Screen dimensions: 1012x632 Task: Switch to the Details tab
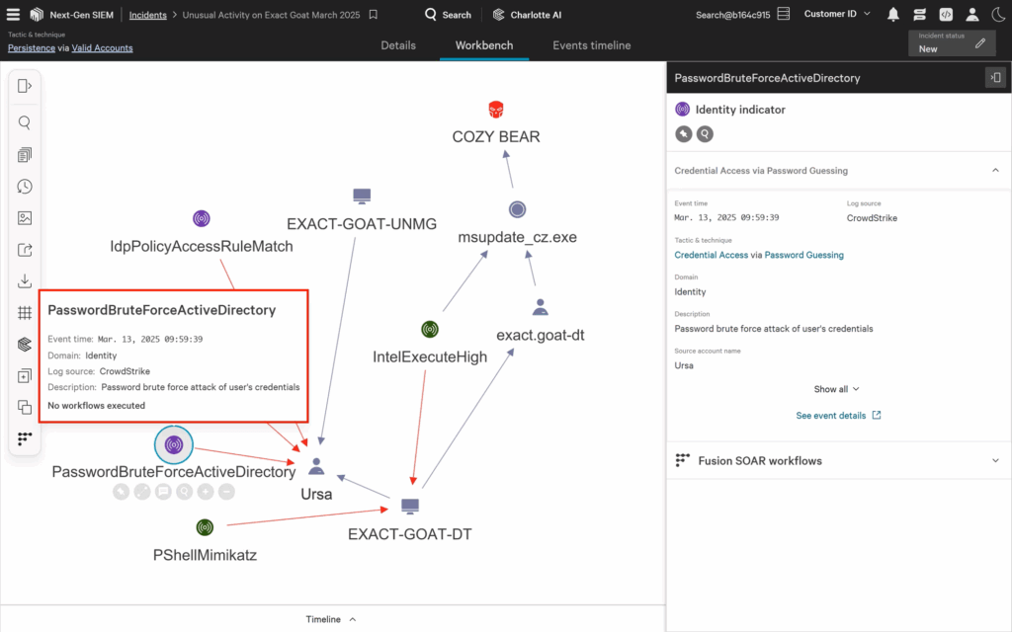point(398,45)
